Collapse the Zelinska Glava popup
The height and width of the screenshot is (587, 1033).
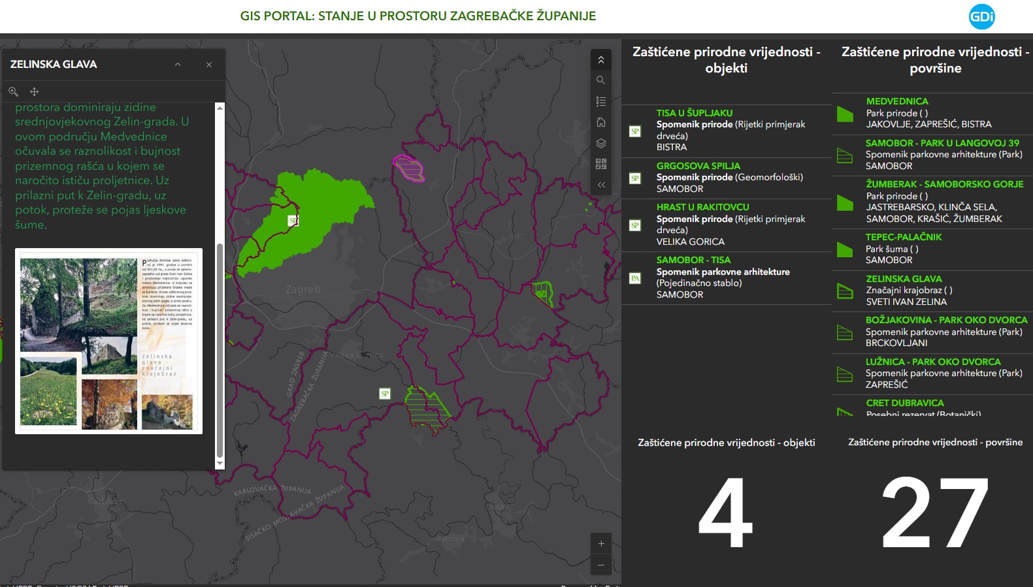(x=178, y=65)
